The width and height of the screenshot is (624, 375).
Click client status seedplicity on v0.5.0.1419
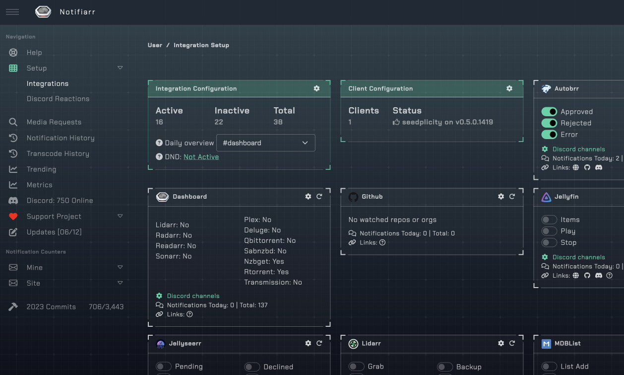pos(443,122)
